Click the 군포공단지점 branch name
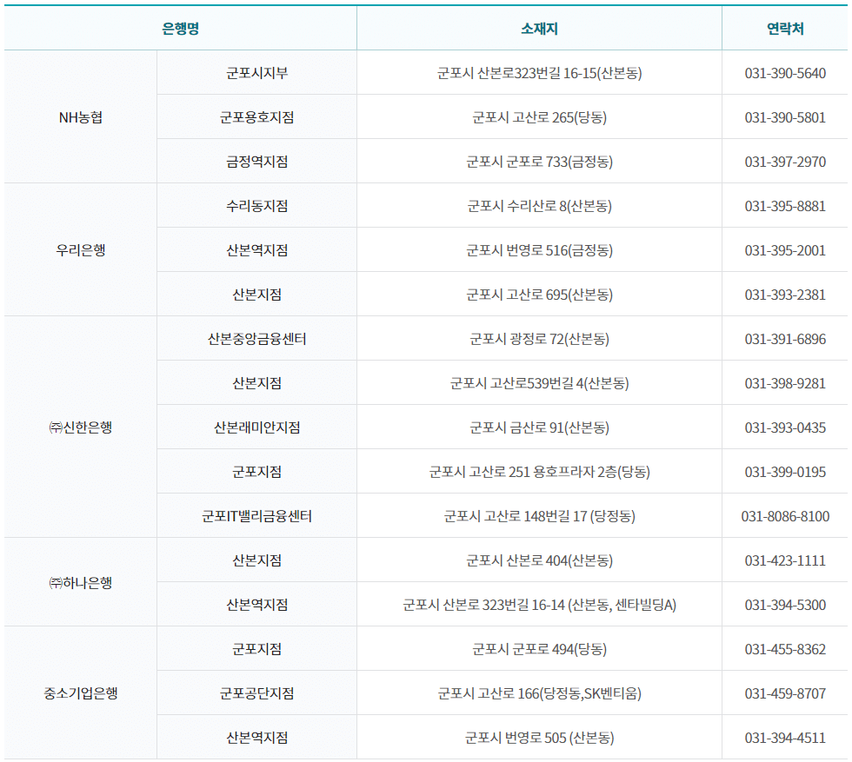The width and height of the screenshot is (852, 762). pos(257,692)
